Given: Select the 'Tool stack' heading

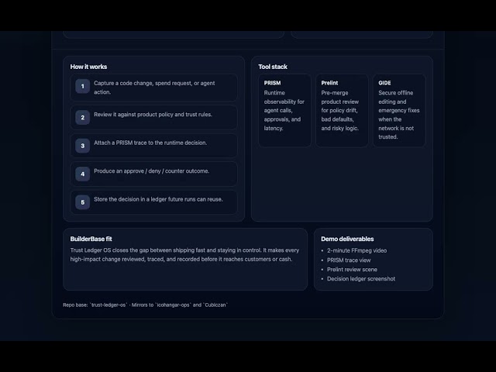Looking at the screenshot, I should pyautogui.click(x=273, y=67).
